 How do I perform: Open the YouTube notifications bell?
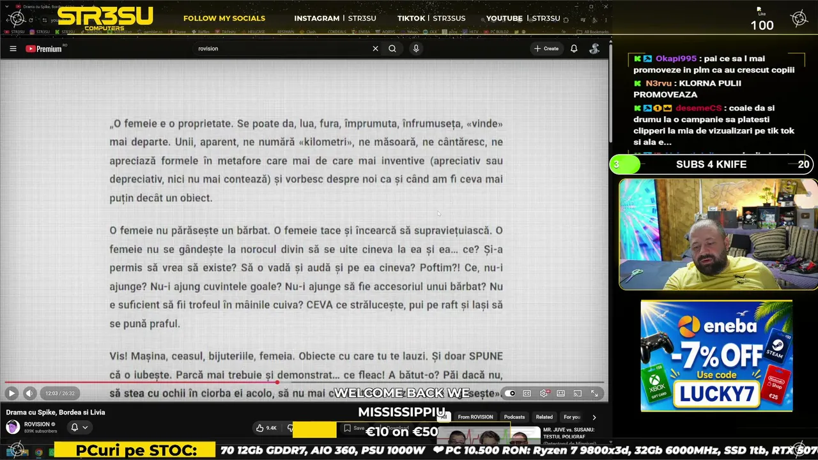[574, 49]
